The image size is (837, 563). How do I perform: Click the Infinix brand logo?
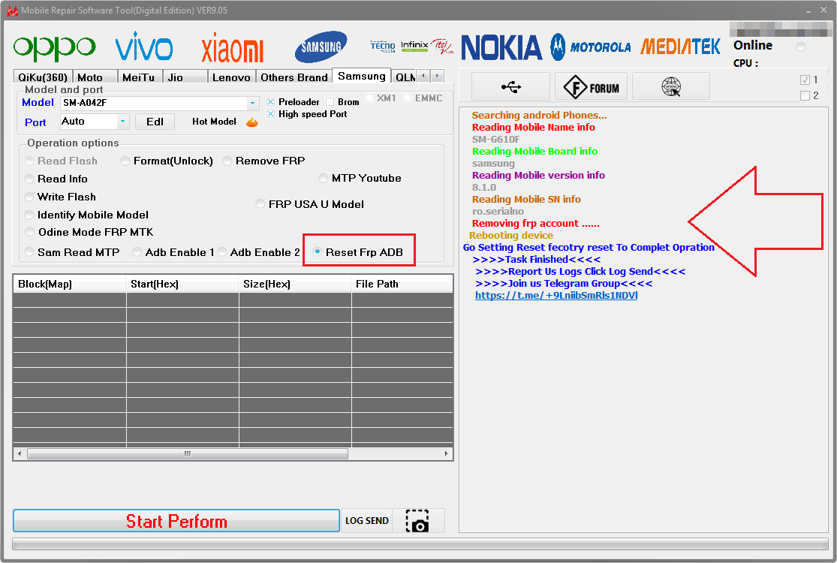tap(414, 47)
